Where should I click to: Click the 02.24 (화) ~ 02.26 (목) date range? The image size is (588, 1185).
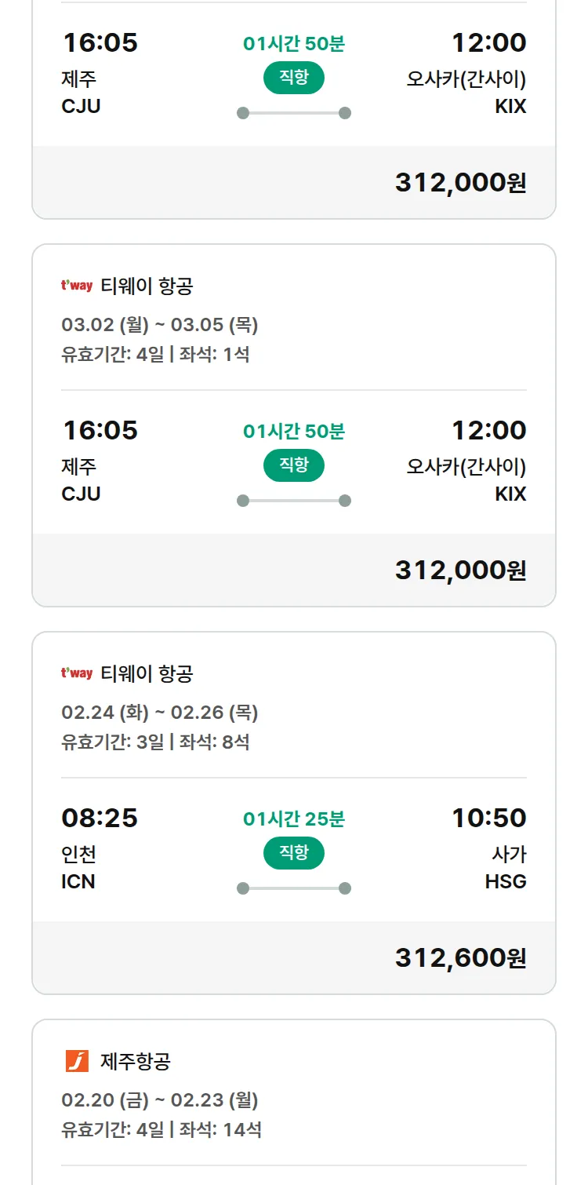tap(160, 713)
